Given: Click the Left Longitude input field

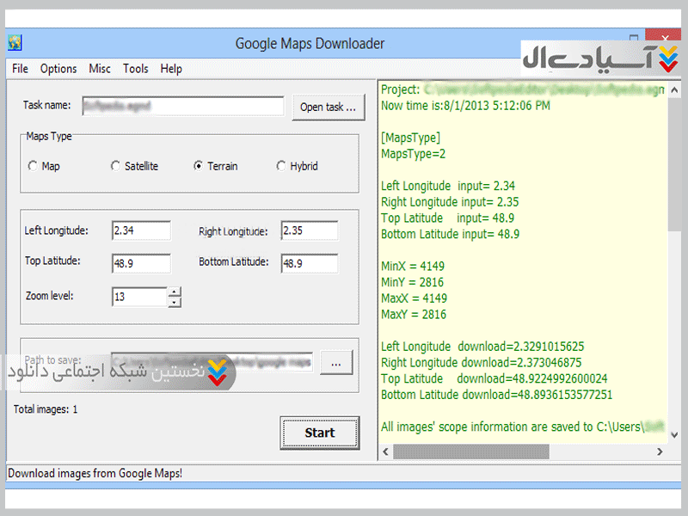Looking at the screenshot, I should coord(141,230).
